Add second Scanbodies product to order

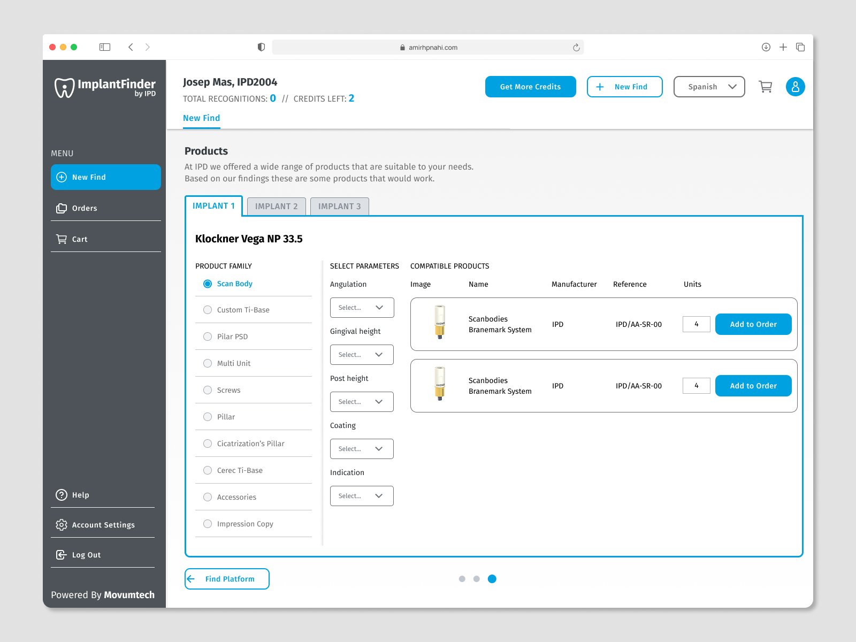[753, 386]
